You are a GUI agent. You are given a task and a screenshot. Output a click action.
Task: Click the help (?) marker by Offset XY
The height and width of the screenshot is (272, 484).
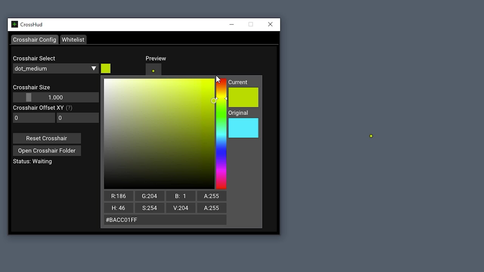(69, 108)
